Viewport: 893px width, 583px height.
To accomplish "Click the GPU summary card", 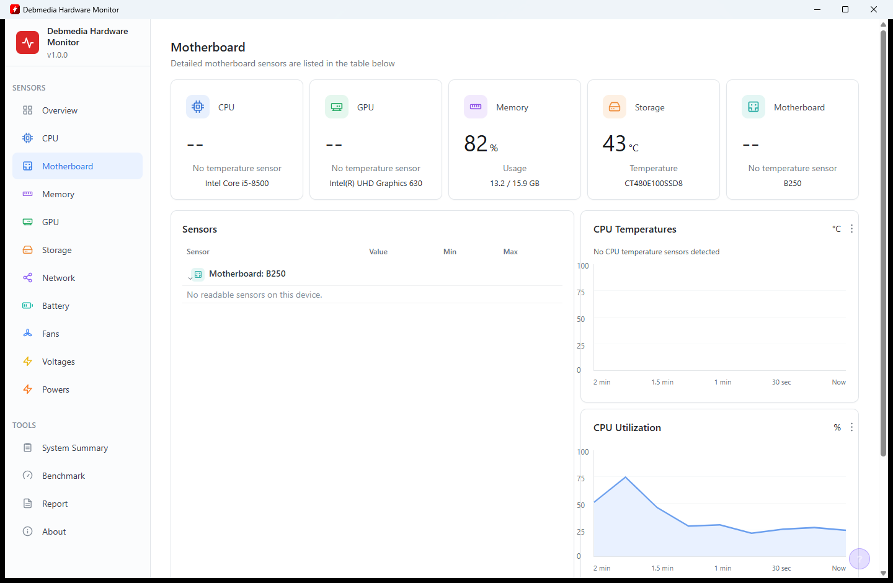I will (376, 140).
